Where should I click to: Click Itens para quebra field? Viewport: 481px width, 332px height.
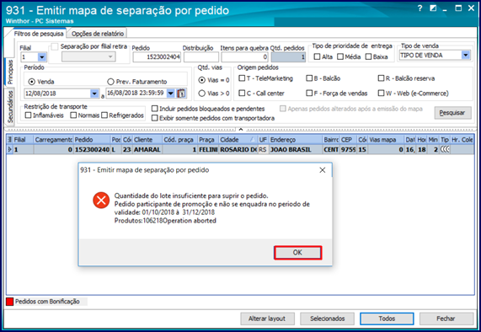pos(245,57)
